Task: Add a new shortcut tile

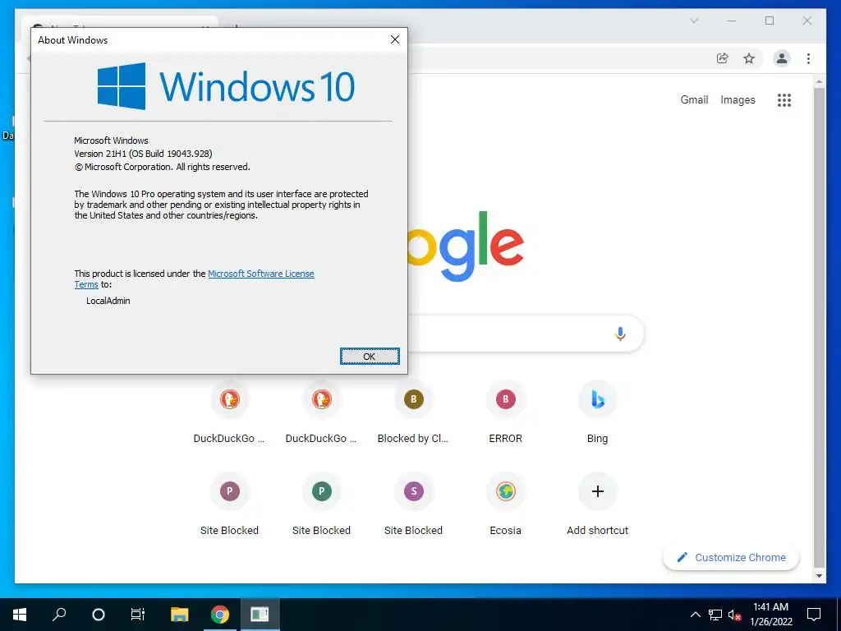Action: (598, 505)
